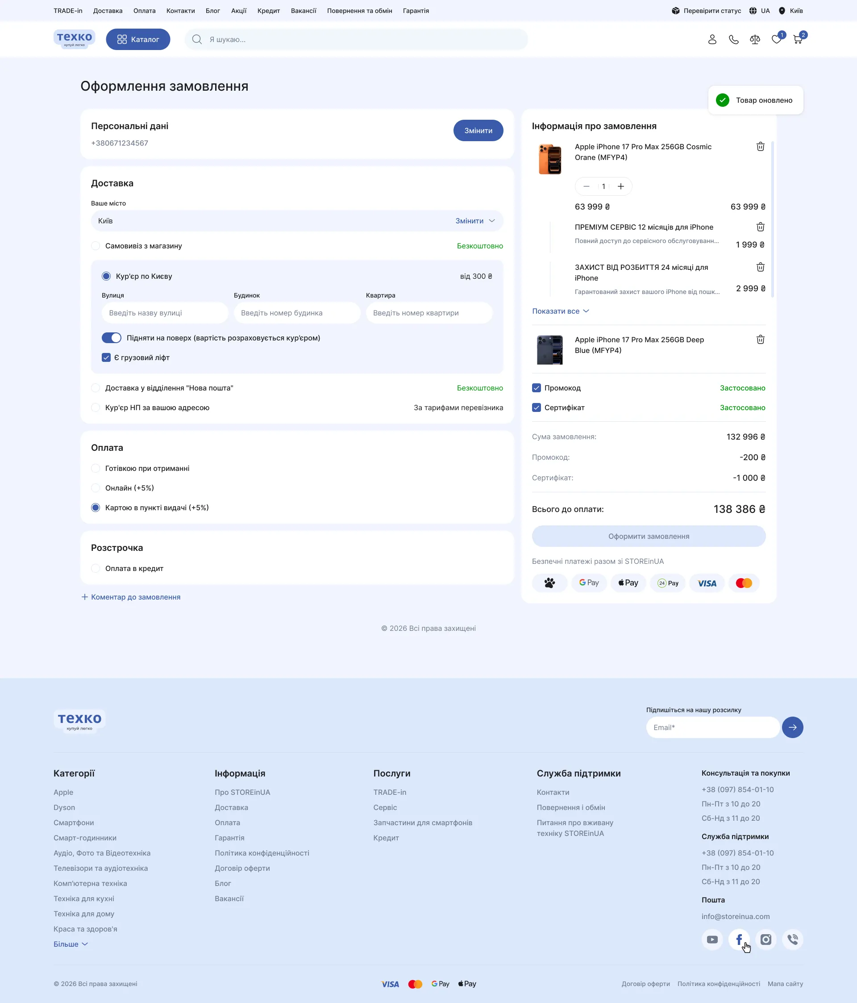Select Оплата в кредит option
Screen dimensions: 857x1003
pos(96,568)
